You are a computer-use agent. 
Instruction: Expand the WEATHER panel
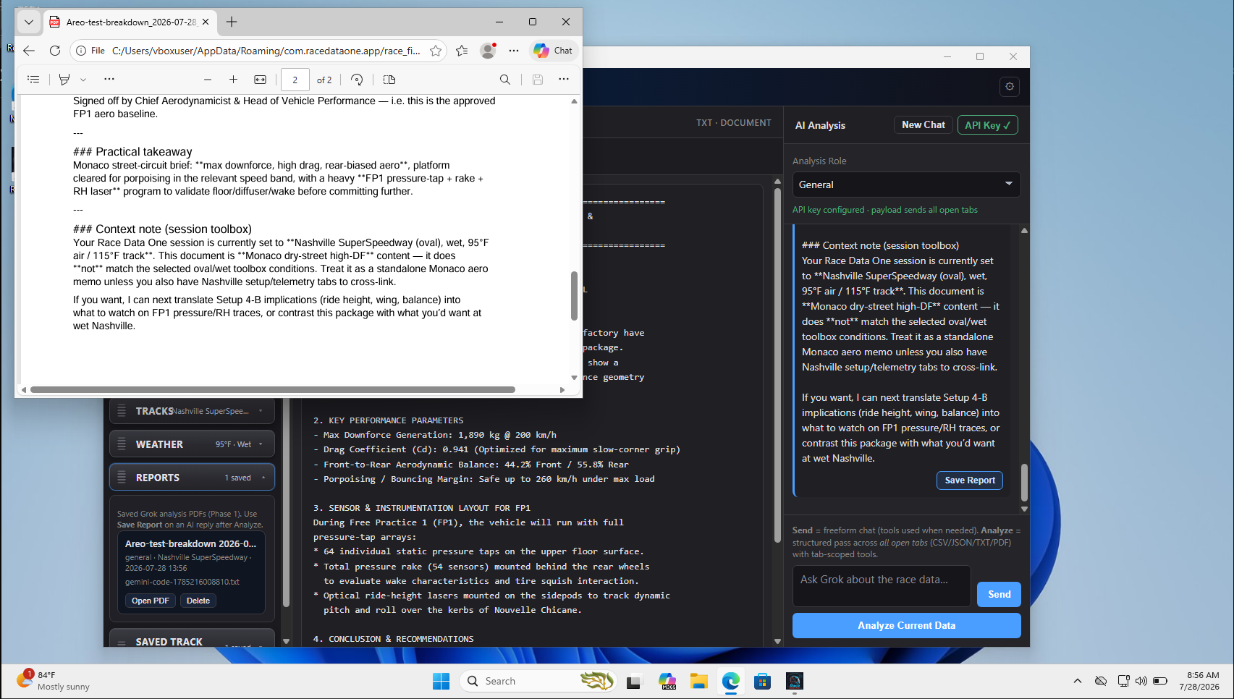tap(192, 444)
